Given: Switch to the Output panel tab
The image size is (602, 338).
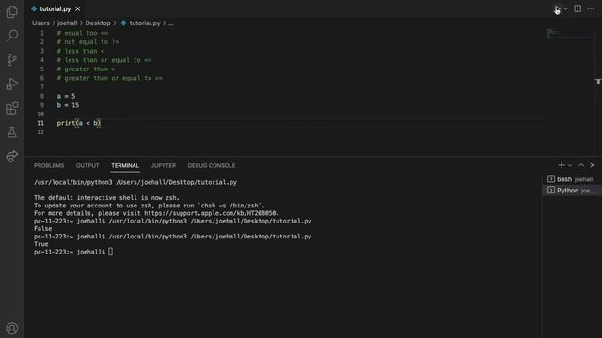Looking at the screenshot, I should click(x=87, y=165).
